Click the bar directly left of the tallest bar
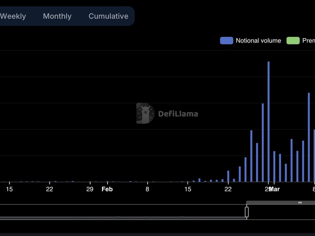The height and width of the screenshot is (236, 315). [263, 142]
